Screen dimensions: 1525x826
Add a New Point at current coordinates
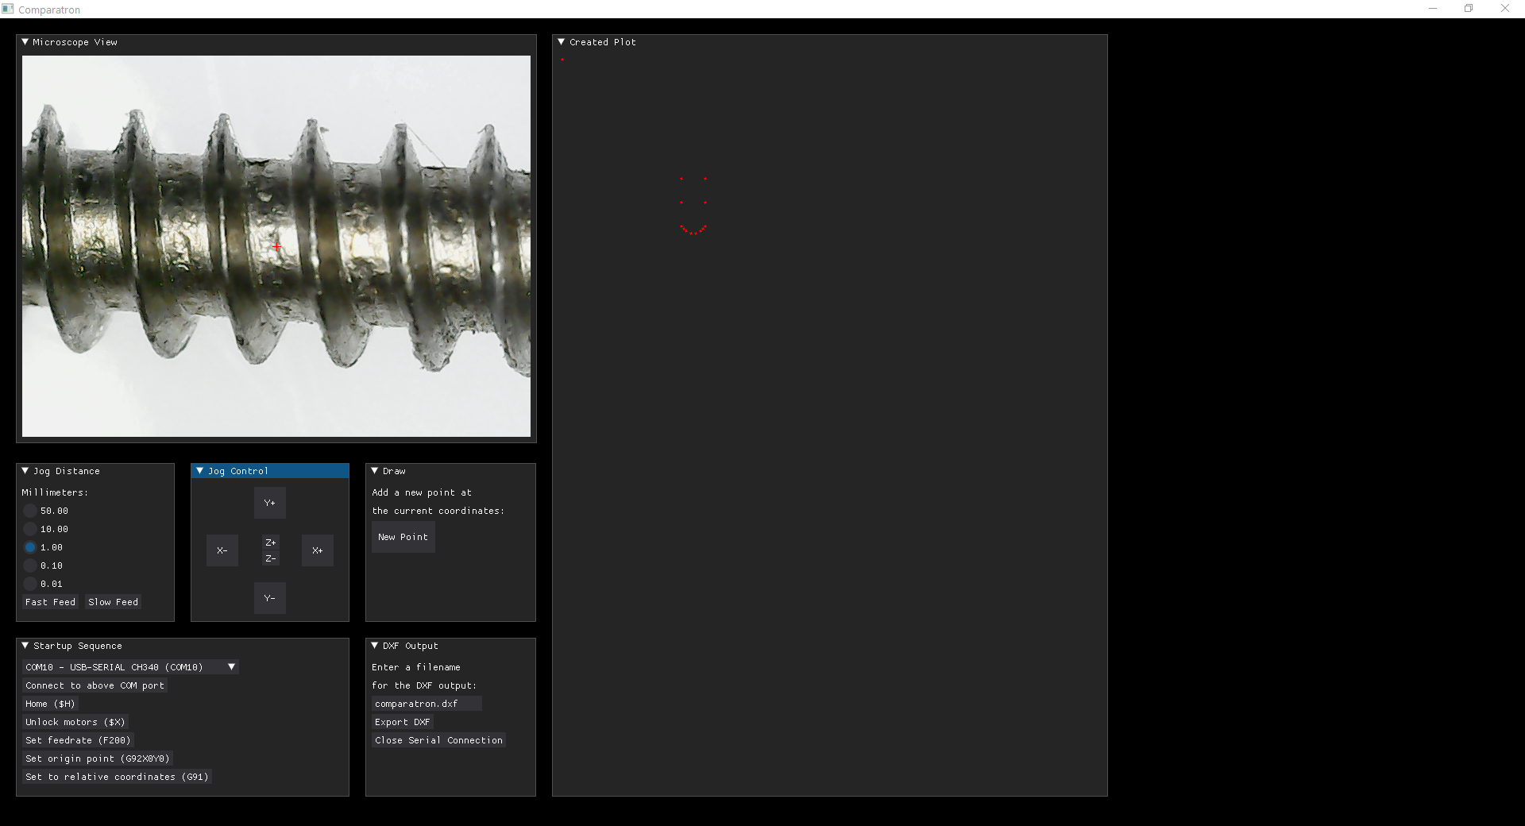point(403,537)
